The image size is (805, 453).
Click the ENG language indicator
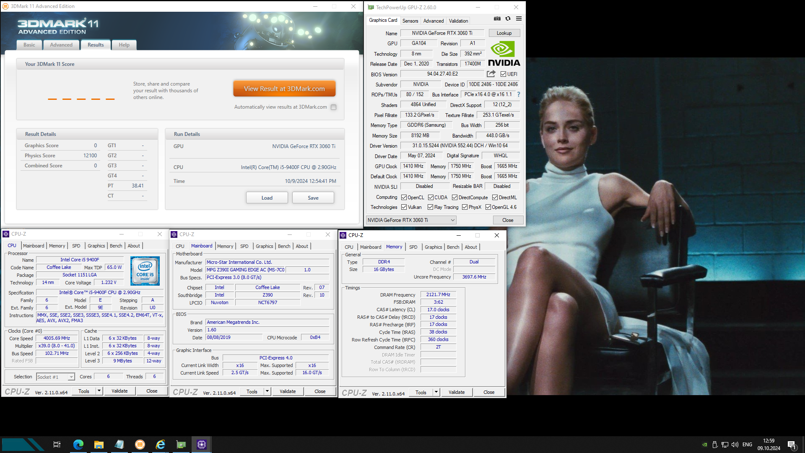pos(747,445)
